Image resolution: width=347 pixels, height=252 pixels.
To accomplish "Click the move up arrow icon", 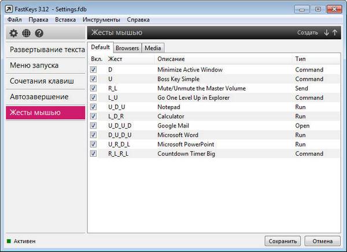I will point(335,33).
